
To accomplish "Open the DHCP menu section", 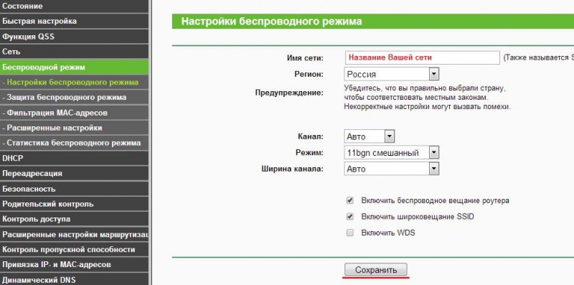I will click(75, 158).
